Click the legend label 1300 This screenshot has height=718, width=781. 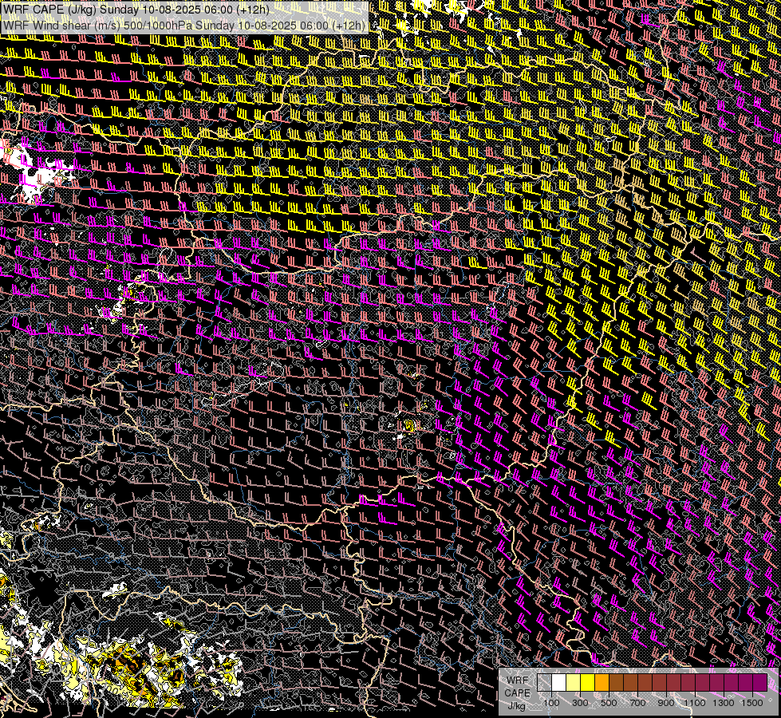coord(724,703)
